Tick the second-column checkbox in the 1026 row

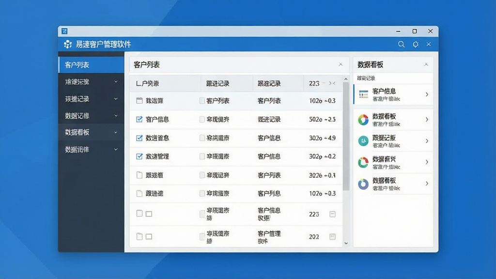tap(202, 101)
